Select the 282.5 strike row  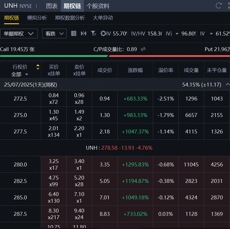pyautogui.click(x=115, y=181)
